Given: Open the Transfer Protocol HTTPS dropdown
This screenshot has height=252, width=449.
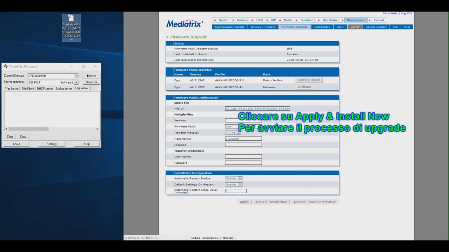Looking at the screenshot, I should [233, 133].
